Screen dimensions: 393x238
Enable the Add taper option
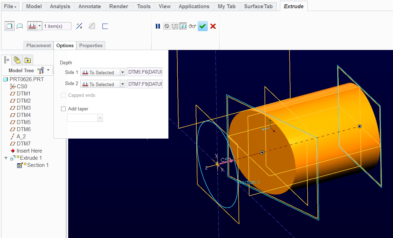click(x=63, y=109)
